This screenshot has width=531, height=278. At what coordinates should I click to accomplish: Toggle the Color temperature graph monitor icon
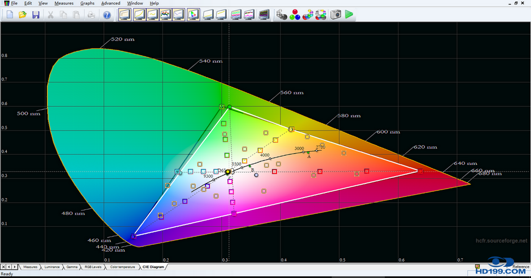178,15
